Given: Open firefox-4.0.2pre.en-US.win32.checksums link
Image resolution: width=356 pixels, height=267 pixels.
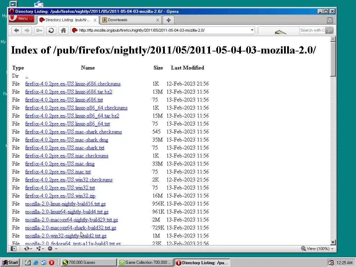Looking at the screenshot, I should (69, 180).
